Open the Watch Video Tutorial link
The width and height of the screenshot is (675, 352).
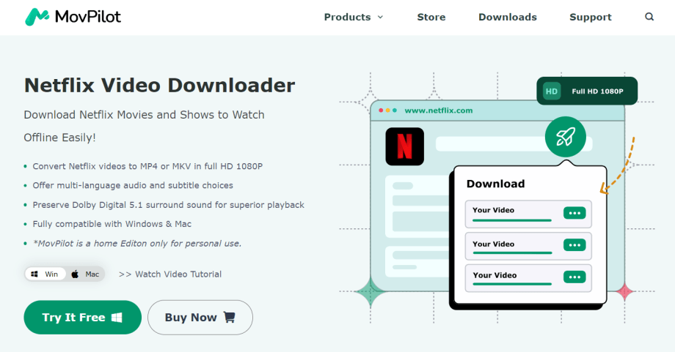(x=170, y=274)
